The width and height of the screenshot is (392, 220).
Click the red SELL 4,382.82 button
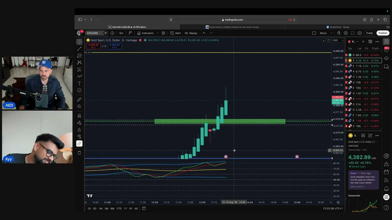tap(93, 46)
